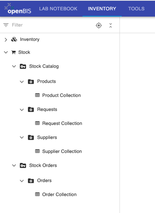The height and width of the screenshot is (213, 155).
Task: Click the Product Collection table icon
Action: click(37, 95)
